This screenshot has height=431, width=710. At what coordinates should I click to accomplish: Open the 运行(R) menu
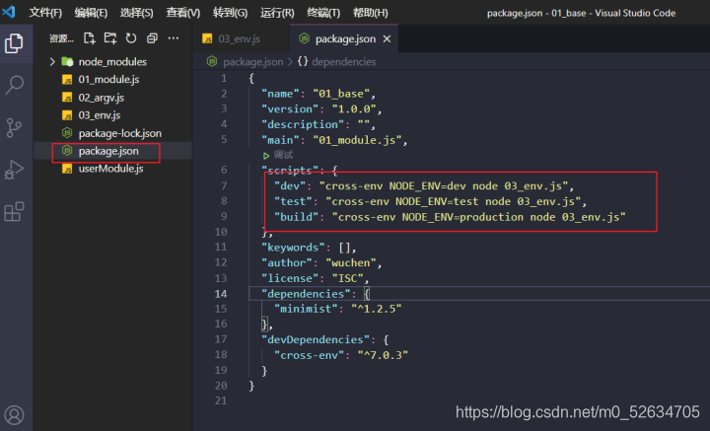[x=277, y=13]
